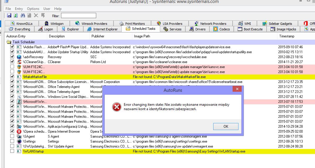Click the Opera scheduler entry icon
Screen dimensions: 315x168
pos(19,131)
